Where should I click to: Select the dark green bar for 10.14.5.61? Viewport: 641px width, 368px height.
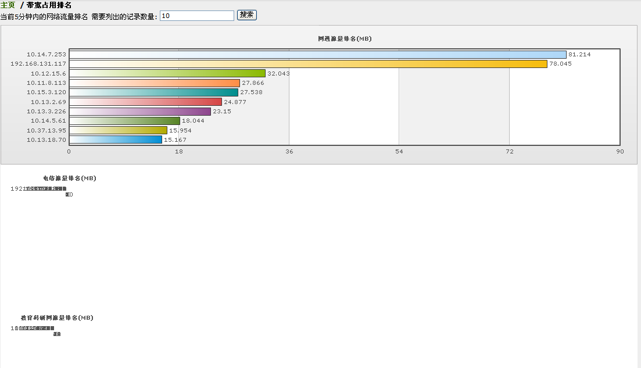(x=124, y=121)
